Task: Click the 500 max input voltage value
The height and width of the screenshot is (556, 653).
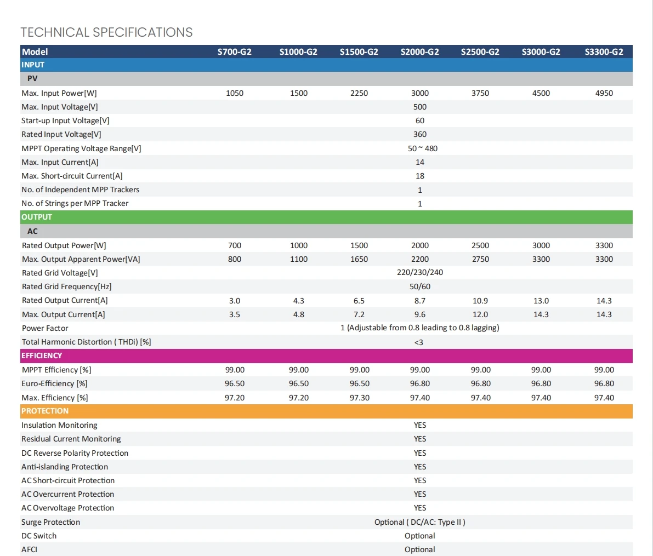Action: pyautogui.click(x=420, y=107)
